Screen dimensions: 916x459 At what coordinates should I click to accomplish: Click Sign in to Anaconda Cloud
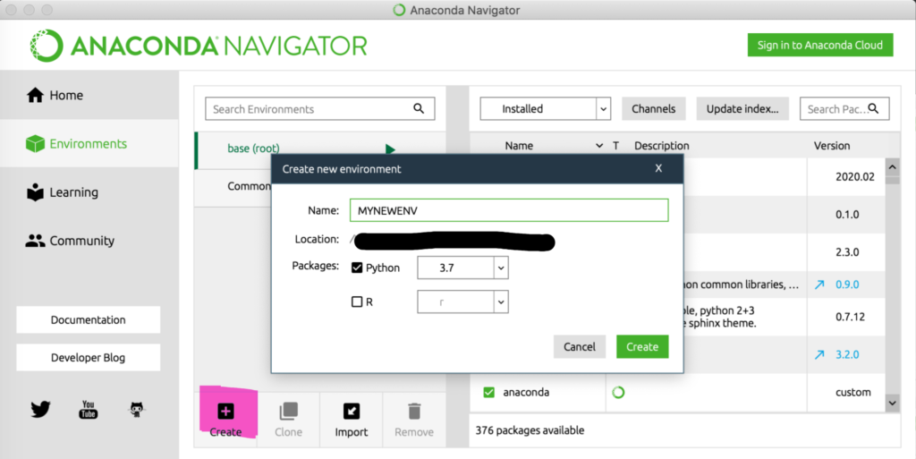point(820,45)
